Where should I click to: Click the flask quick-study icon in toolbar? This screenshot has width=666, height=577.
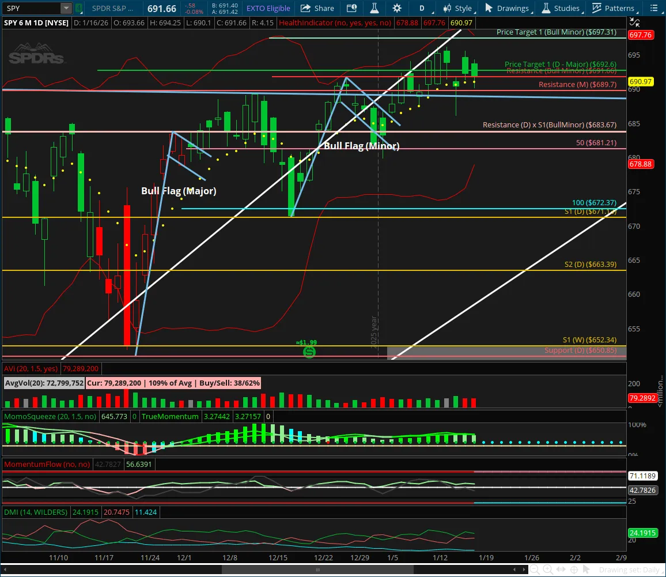(x=374, y=8)
